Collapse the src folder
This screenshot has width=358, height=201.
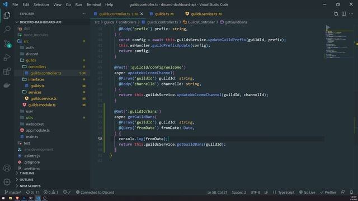(26, 41)
